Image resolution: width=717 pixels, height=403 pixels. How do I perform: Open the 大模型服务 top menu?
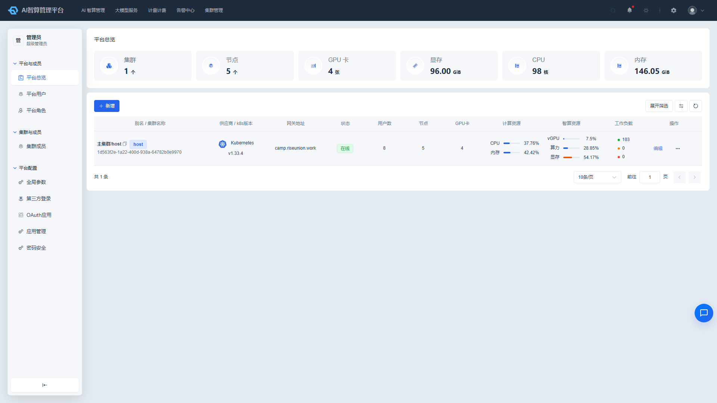126,10
